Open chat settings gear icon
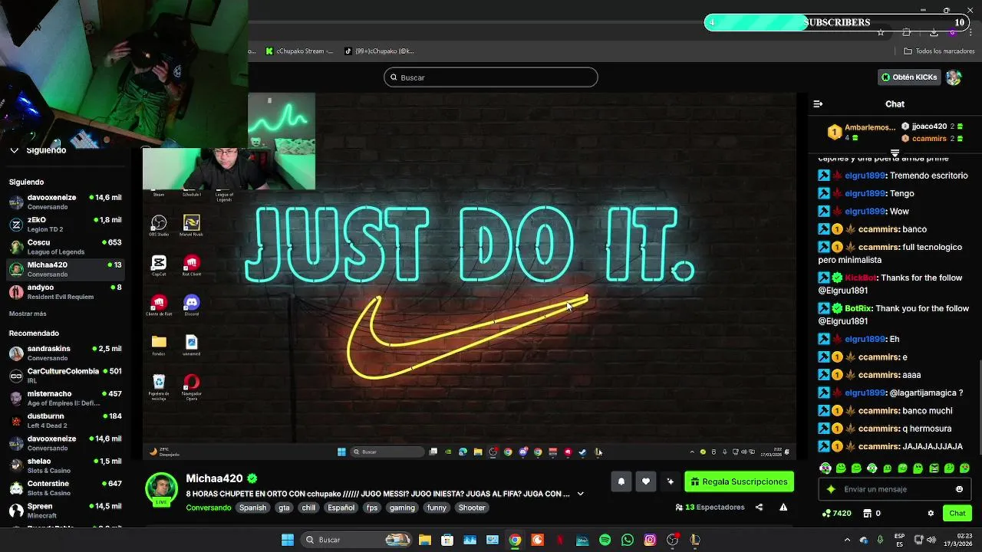Viewport: 982px width, 552px height. [x=931, y=514]
